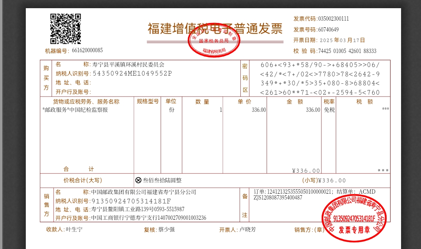Click cipher line starting with <42/*<7
The width and height of the screenshot is (421, 249).
click(x=320, y=74)
